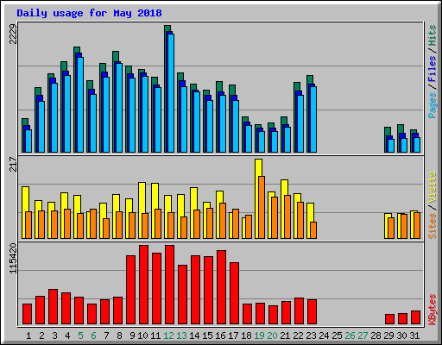Click the red KBytes bar for day 16

[x=221, y=287]
